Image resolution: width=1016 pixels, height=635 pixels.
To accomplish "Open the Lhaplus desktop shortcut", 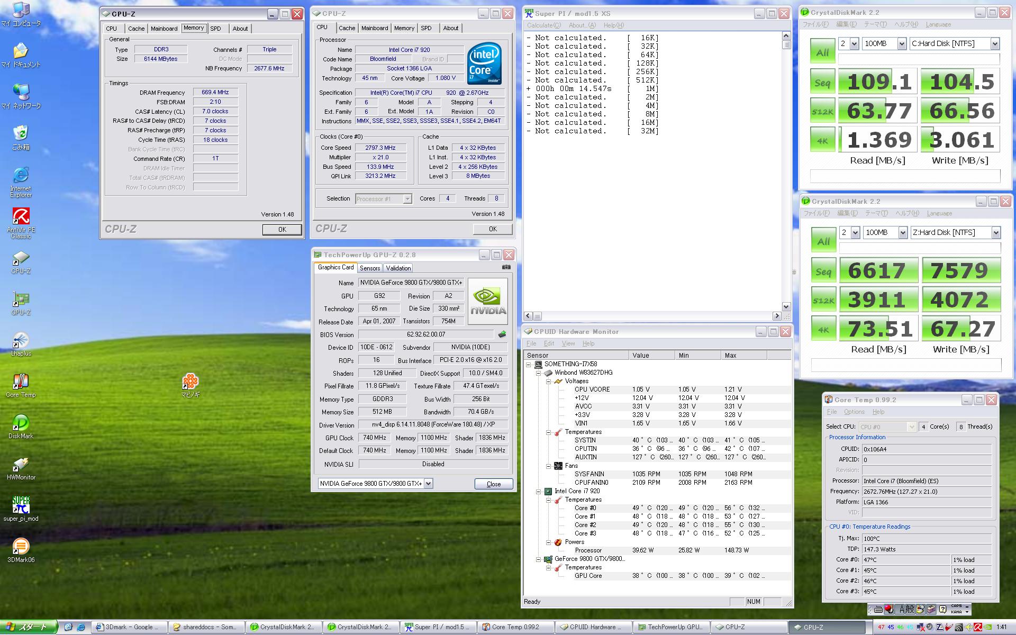I will (21, 340).
